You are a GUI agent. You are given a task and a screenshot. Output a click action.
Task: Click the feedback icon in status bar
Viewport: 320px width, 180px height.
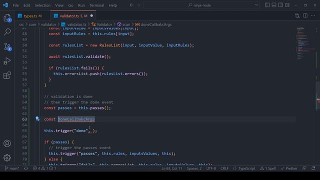click(x=304, y=168)
